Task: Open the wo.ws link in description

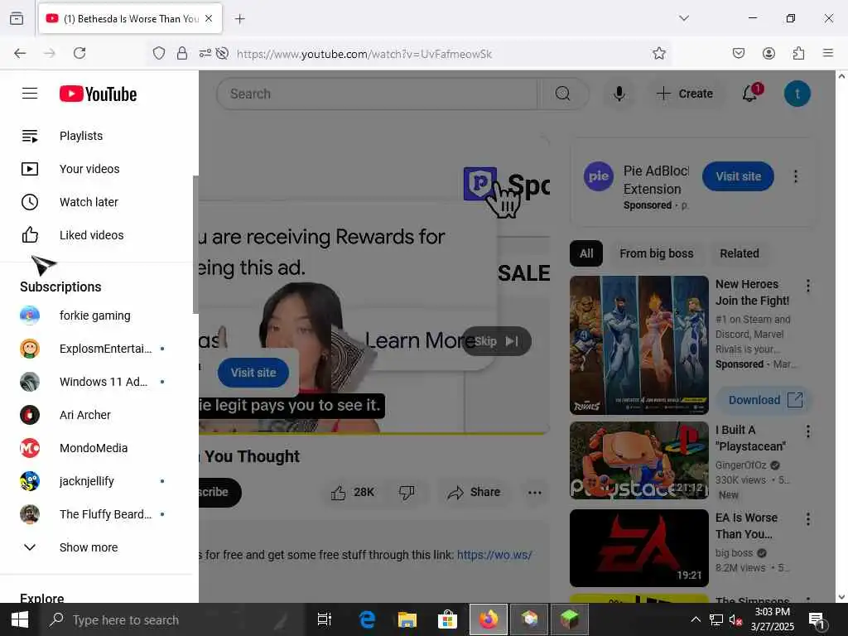Action: click(x=494, y=555)
